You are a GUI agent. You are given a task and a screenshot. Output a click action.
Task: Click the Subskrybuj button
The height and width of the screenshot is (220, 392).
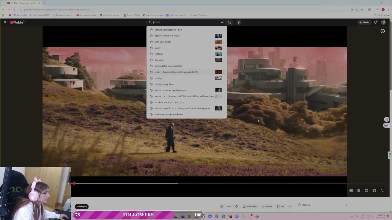tap(82, 207)
